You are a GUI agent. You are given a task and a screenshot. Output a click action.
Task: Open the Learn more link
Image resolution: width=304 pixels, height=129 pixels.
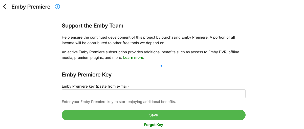pyautogui.click(x=133, y=58)
